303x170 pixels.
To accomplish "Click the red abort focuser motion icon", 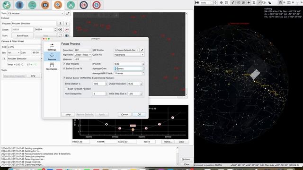I will tap(67, 29).
